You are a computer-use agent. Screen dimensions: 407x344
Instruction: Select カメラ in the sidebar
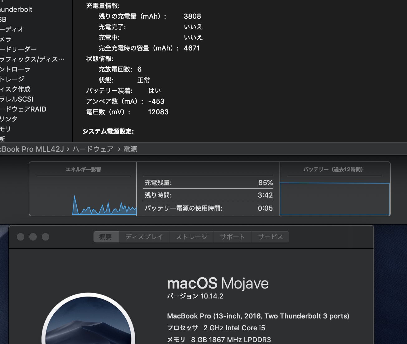[6, 39]
